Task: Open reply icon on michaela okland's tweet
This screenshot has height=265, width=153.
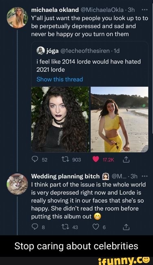Action: pos(35,160)
